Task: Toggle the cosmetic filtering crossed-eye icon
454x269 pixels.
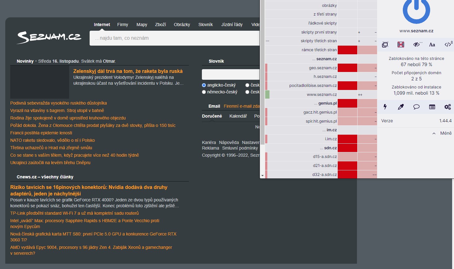Action: coord(416,45)
